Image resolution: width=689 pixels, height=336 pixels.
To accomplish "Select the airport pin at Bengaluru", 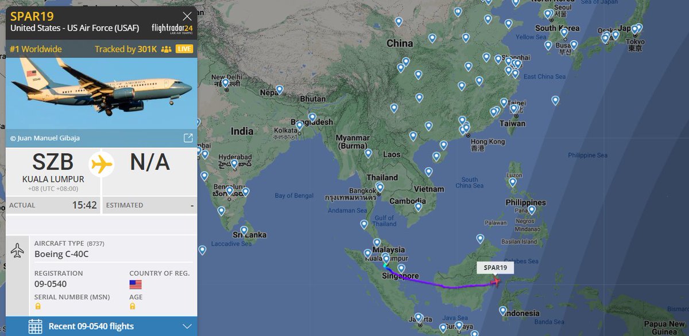I will coord(230,192).
